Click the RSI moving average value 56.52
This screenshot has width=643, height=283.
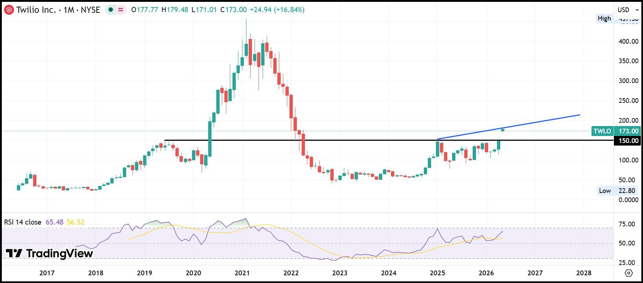pos(75,222)
